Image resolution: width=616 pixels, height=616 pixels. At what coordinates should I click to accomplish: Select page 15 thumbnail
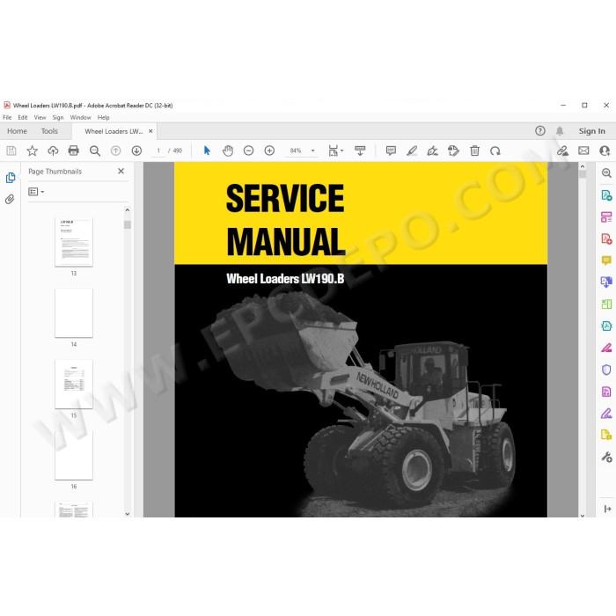point(74,385)
